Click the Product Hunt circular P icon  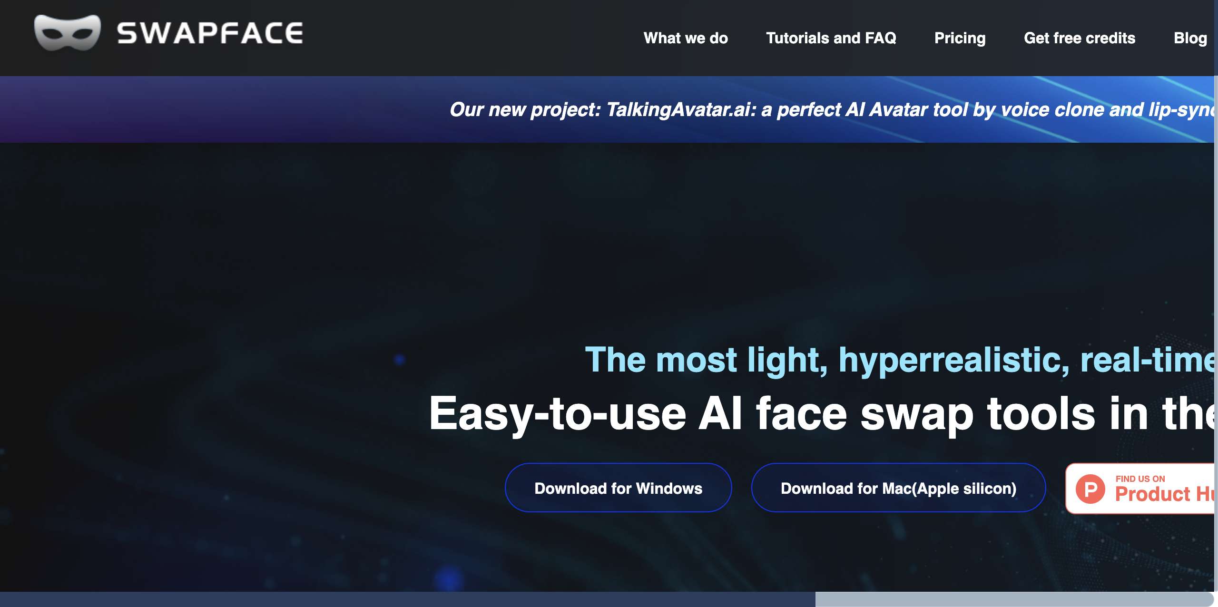point(1090,489)
